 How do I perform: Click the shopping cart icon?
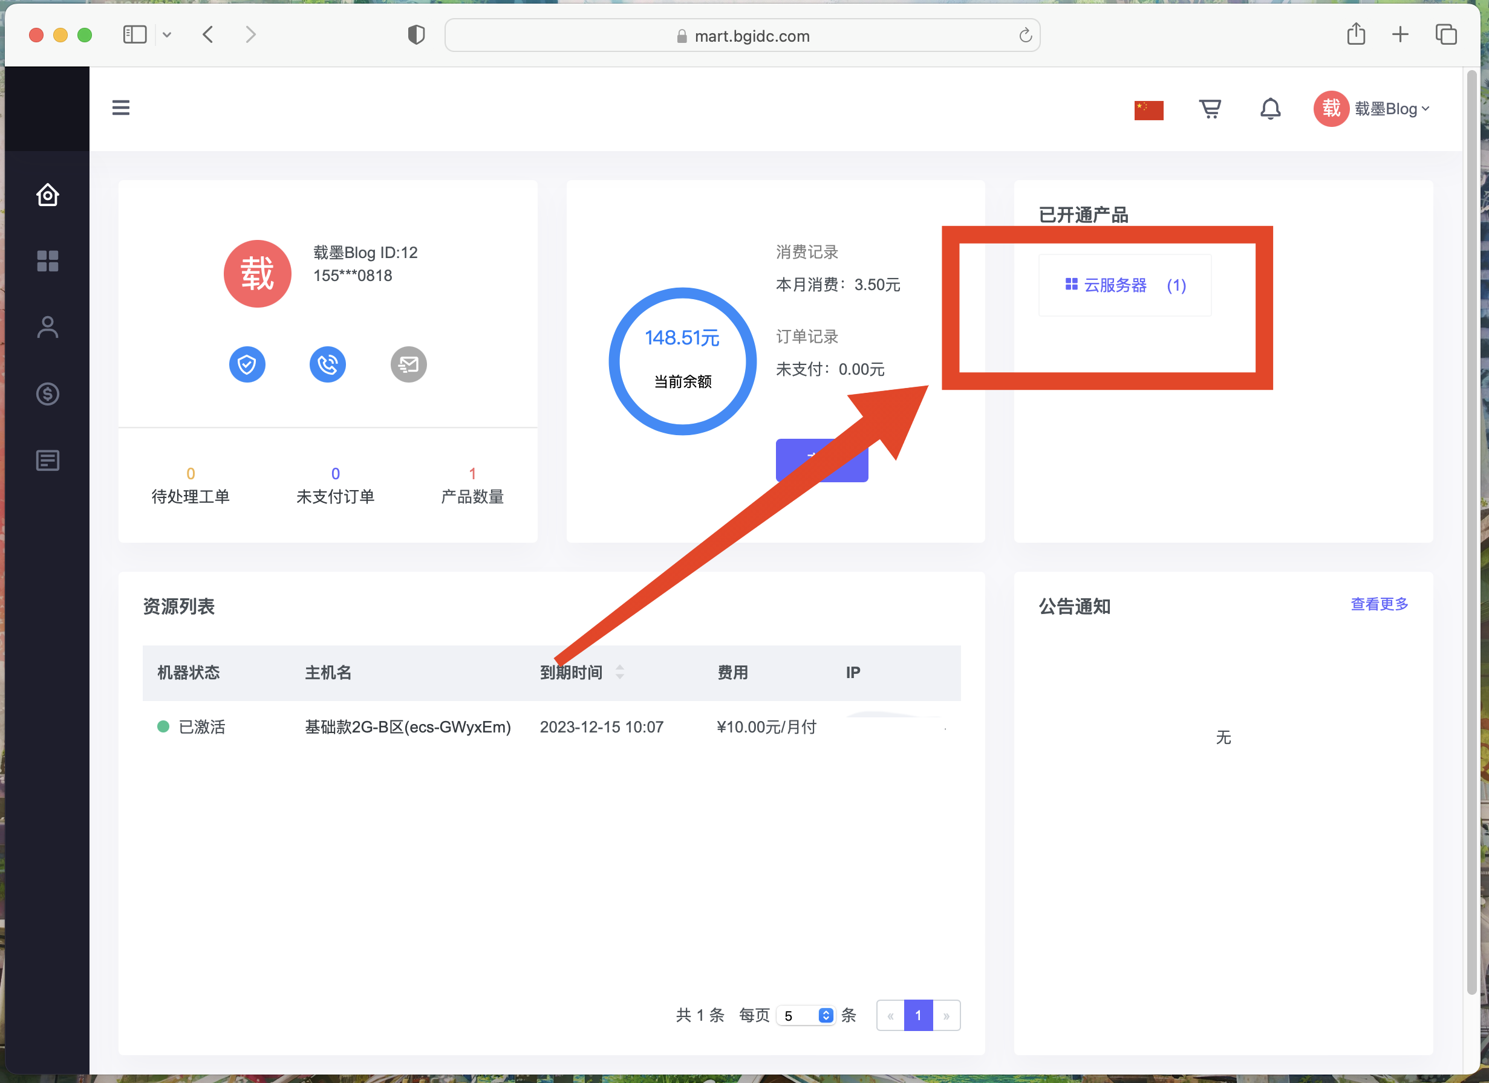tap(1209, 108)
